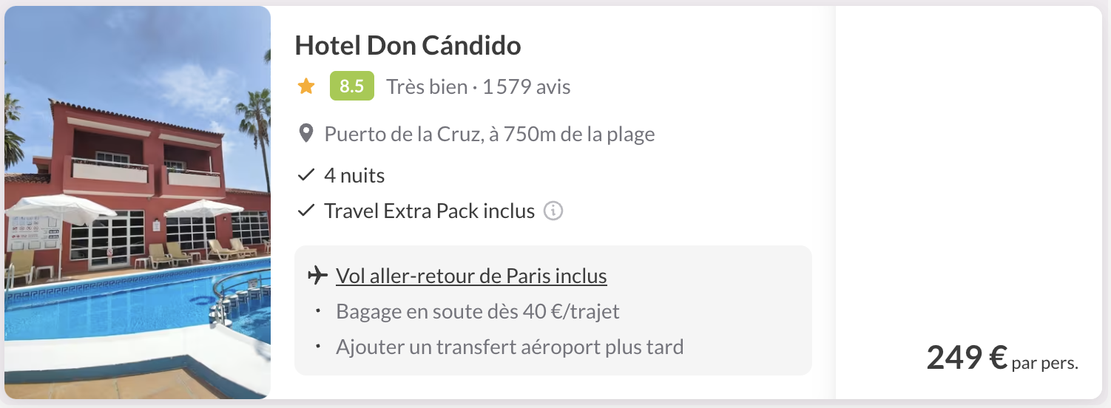Open Vol aller-retour de Paris inclus link
1111x408 pixels.
pos(471,276)
